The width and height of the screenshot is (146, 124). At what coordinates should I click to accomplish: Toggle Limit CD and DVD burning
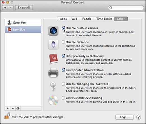click(63, 98)
